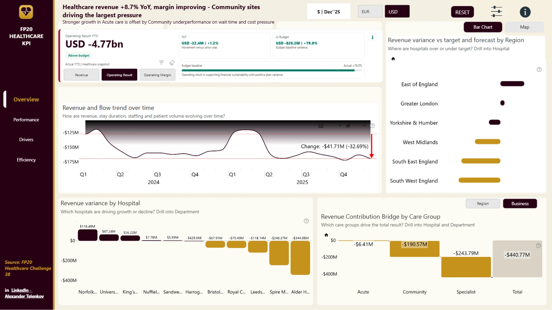Click the funnel filter icon in KPI card

(161, 63)
